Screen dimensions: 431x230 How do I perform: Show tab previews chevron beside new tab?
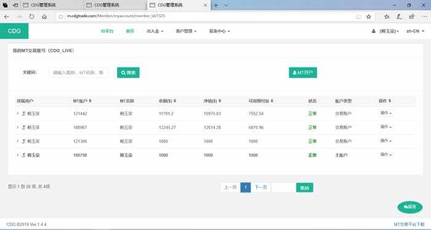(226, 5)
